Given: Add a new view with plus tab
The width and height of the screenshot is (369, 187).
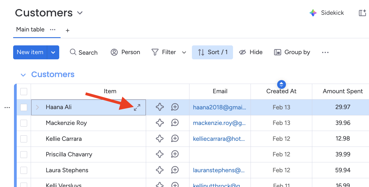Looking at the screenshot, I should (x=67, y=30).
